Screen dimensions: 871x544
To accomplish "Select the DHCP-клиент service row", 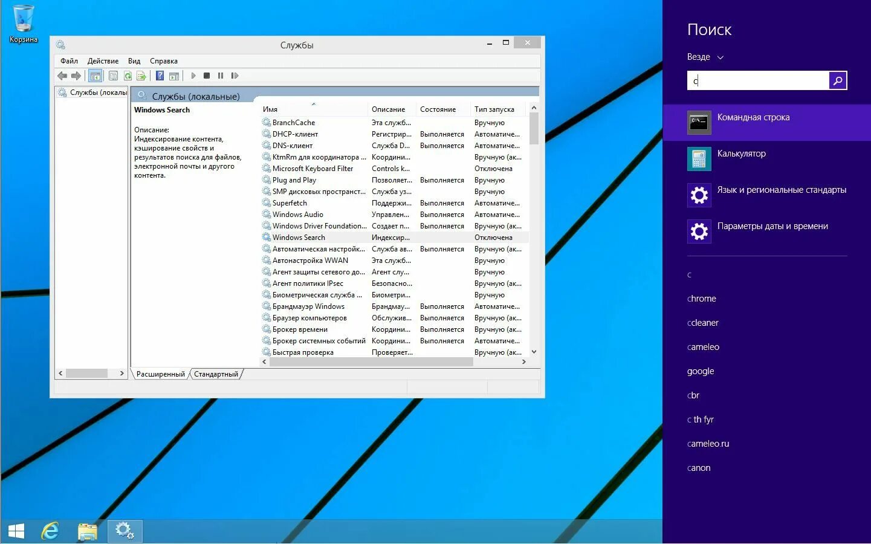I will click(394, 134).
